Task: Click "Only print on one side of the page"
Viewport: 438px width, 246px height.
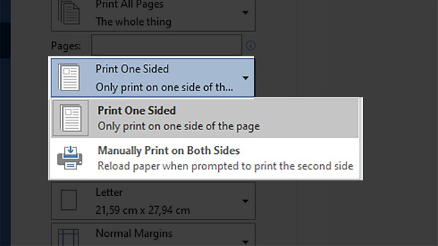Action: 178,126
